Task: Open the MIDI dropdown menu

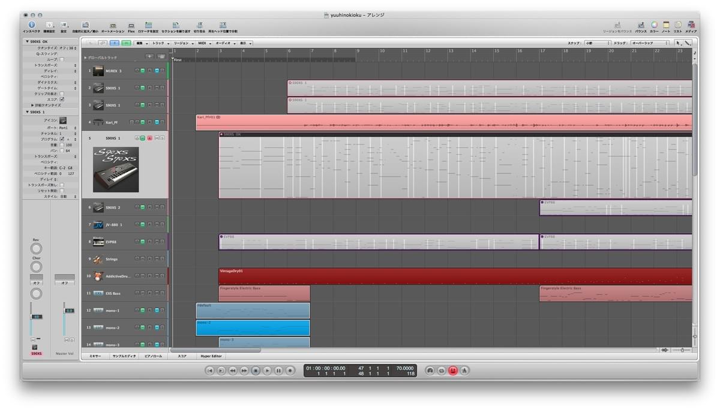Action: coord(204,43)
